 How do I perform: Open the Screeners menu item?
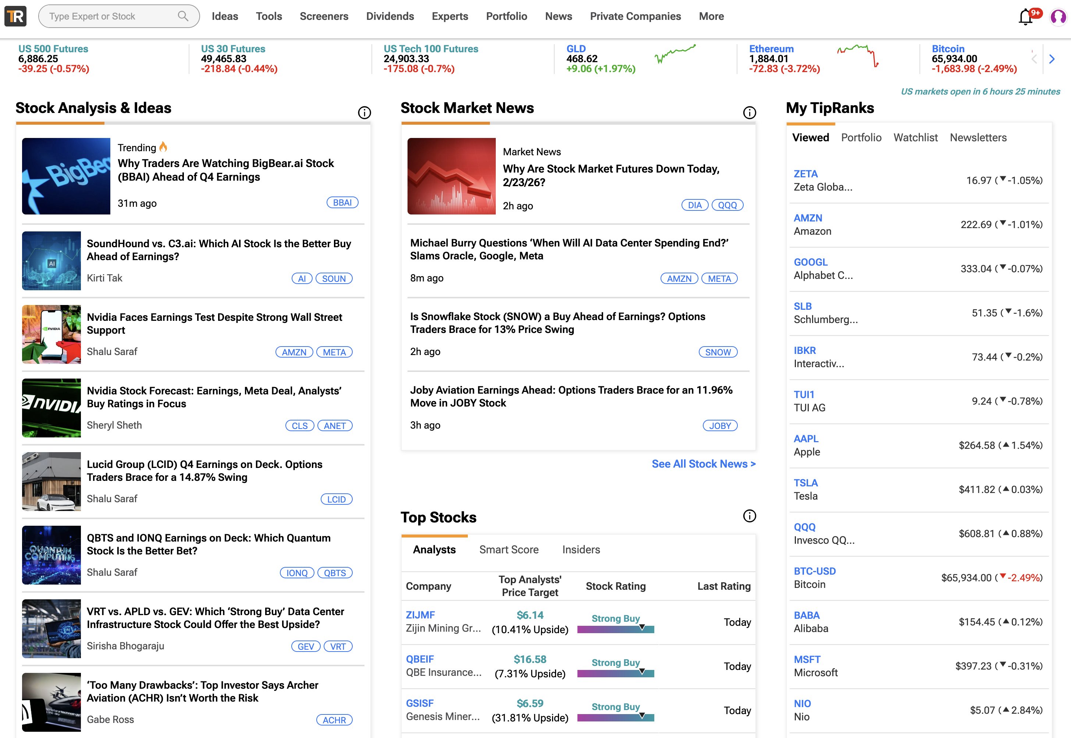coord(324,16)
